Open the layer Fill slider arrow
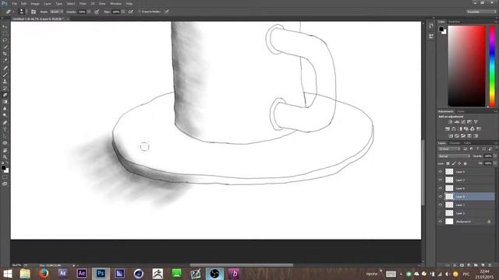This screenshot has height=280, width=499. coord(496,163)
